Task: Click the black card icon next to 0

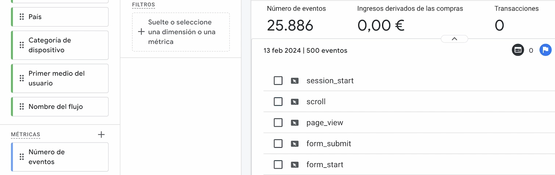Action: [518, 50]
